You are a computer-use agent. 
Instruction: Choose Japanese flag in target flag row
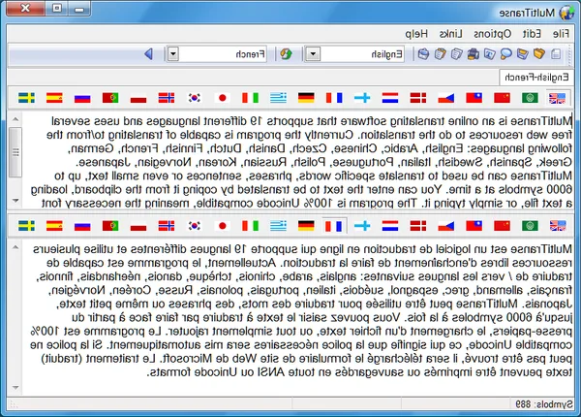[223, 226]
